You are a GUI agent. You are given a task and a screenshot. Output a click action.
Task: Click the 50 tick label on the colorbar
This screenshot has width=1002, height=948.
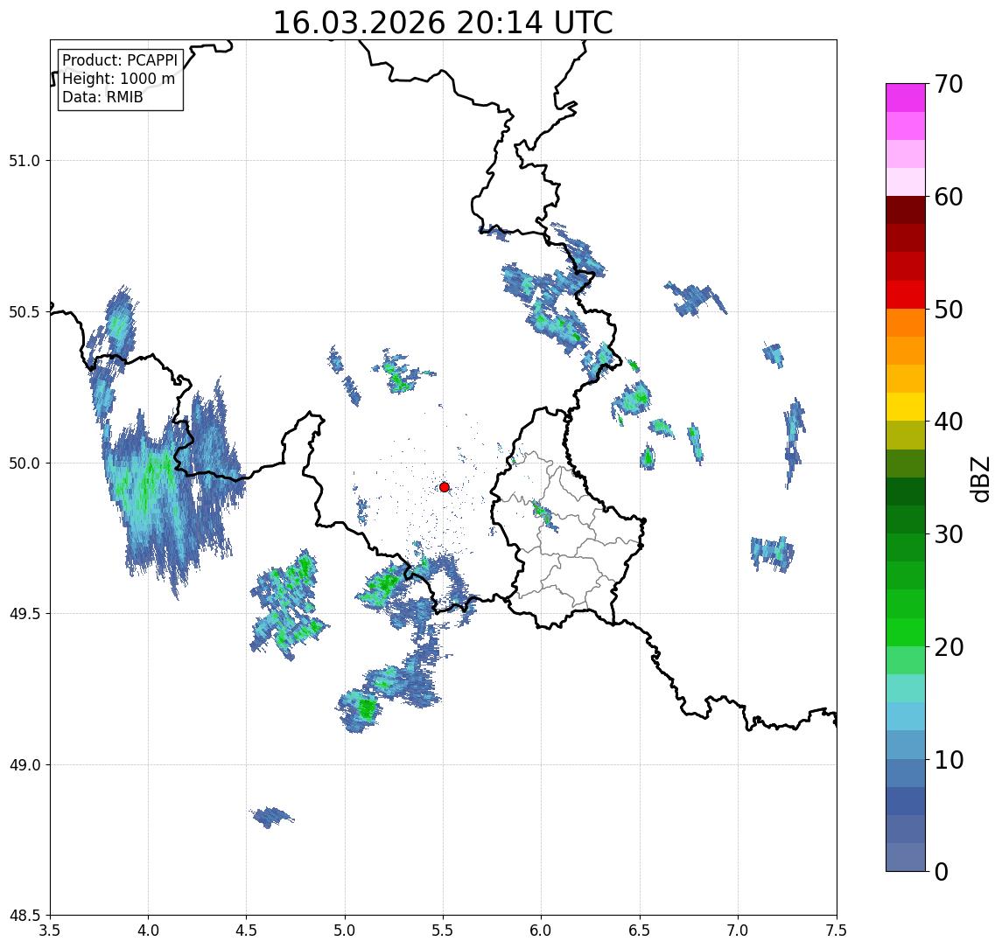(x=949, y=310)
